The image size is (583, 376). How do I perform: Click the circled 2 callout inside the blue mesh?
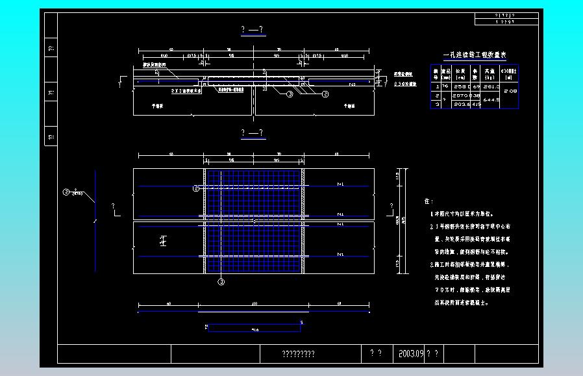pos(196,188)
